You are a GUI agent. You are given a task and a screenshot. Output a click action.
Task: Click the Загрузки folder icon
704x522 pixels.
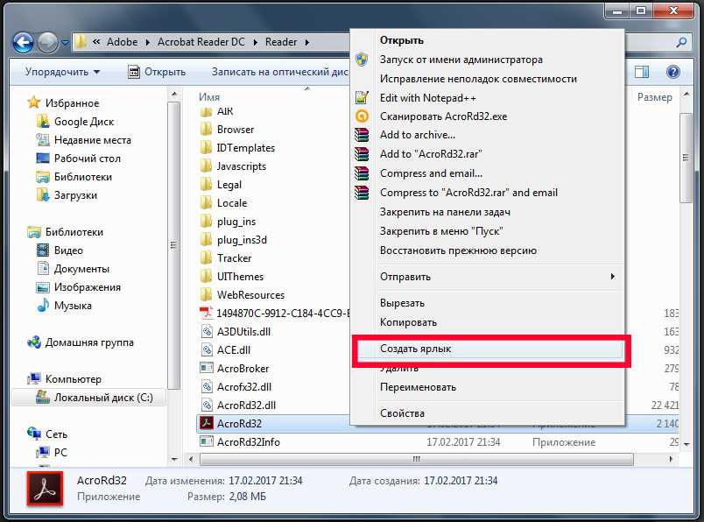[44, 195]
